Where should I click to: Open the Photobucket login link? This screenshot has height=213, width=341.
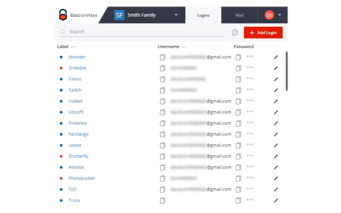pos(82,178)
